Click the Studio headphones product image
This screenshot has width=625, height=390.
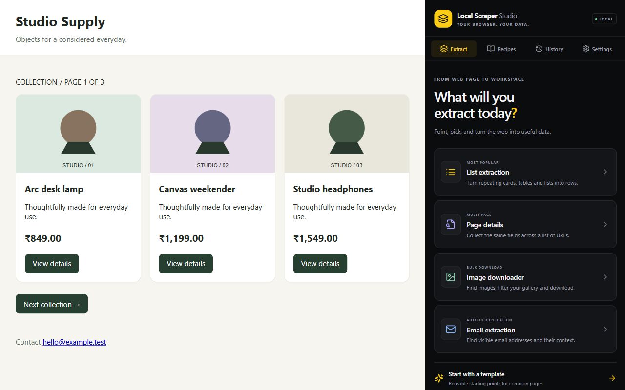[347, 134]
